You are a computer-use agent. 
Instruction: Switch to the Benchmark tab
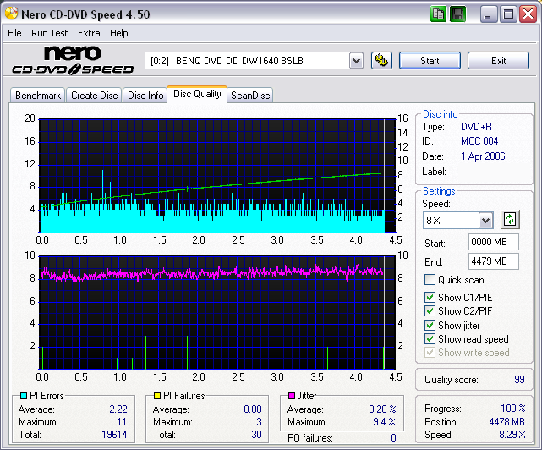click(x=38, y=96)
